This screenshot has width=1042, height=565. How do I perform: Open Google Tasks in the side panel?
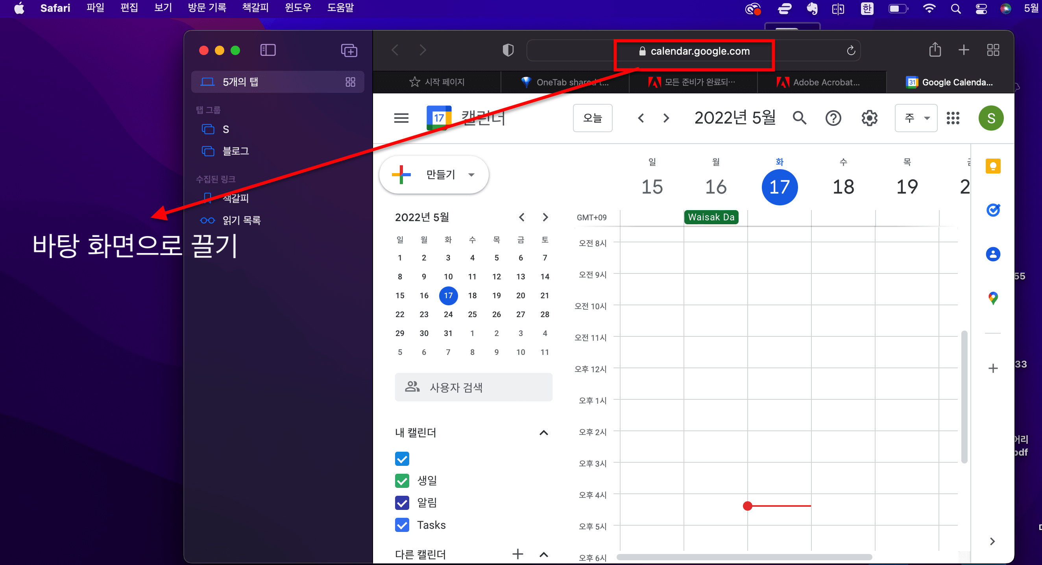pyautogui.click(x=993, y=210)
